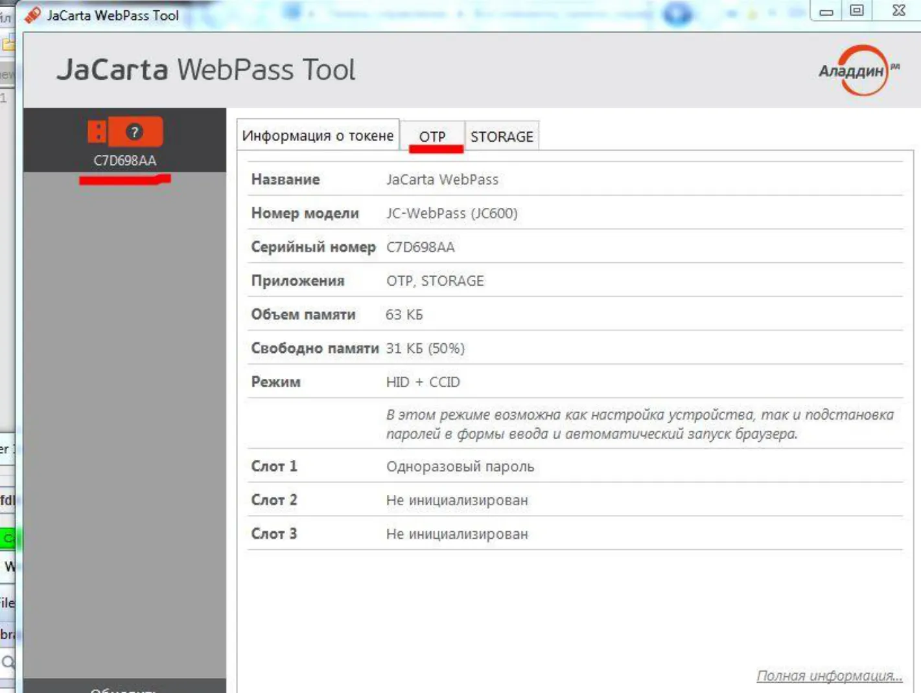921x693 pixels.
Task: Click the Свободно памяти field label
Action: point(315,348)
